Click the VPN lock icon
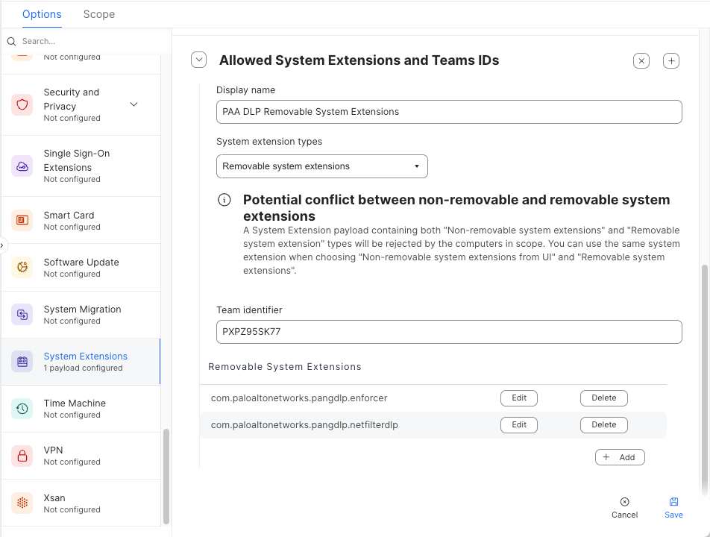Image resolution: width=710 pixels, height=537 pixels. coord(22,456)
